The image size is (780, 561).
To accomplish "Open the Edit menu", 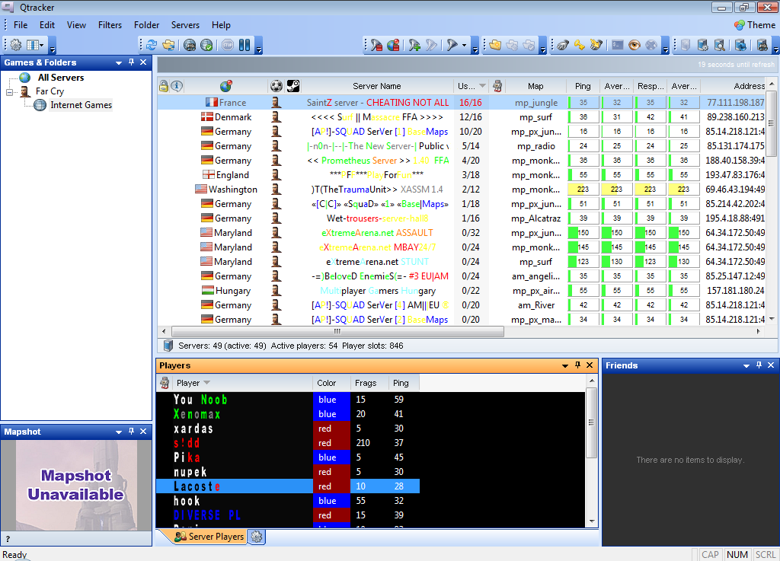I will coord(47,25).
